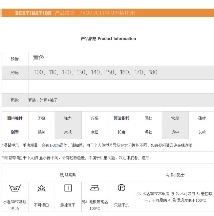Choose 薄款 in the thickness row

(202, 118)
